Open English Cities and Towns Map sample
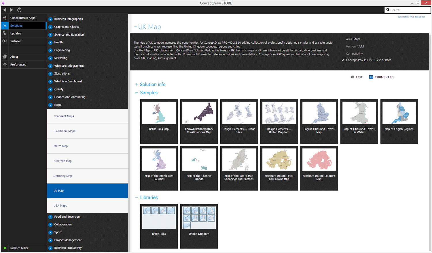This screenshot has width=432, height=253. (x=319, y=121)
